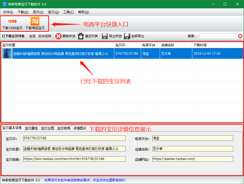244x184 pixels.
Task: Open the 1688 download shortcut icon
Action: 12,21
